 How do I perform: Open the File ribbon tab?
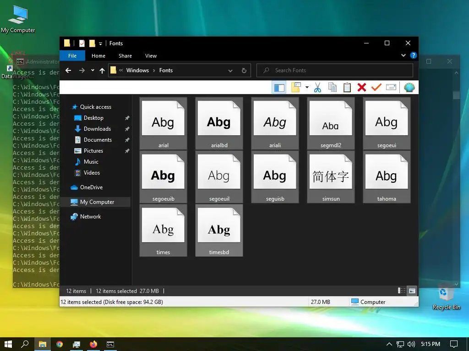click(72, 56)
